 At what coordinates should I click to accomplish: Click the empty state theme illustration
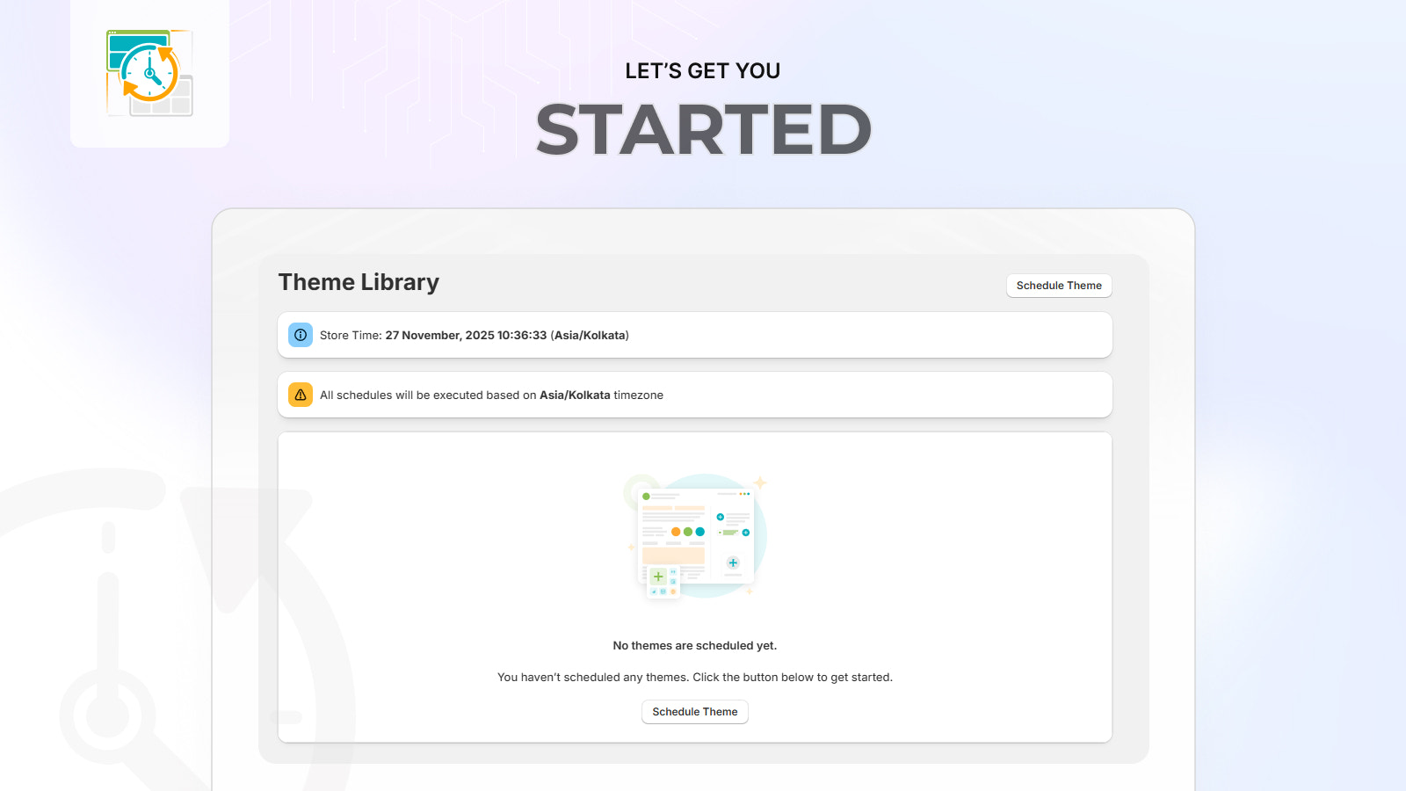pos(695,537)
